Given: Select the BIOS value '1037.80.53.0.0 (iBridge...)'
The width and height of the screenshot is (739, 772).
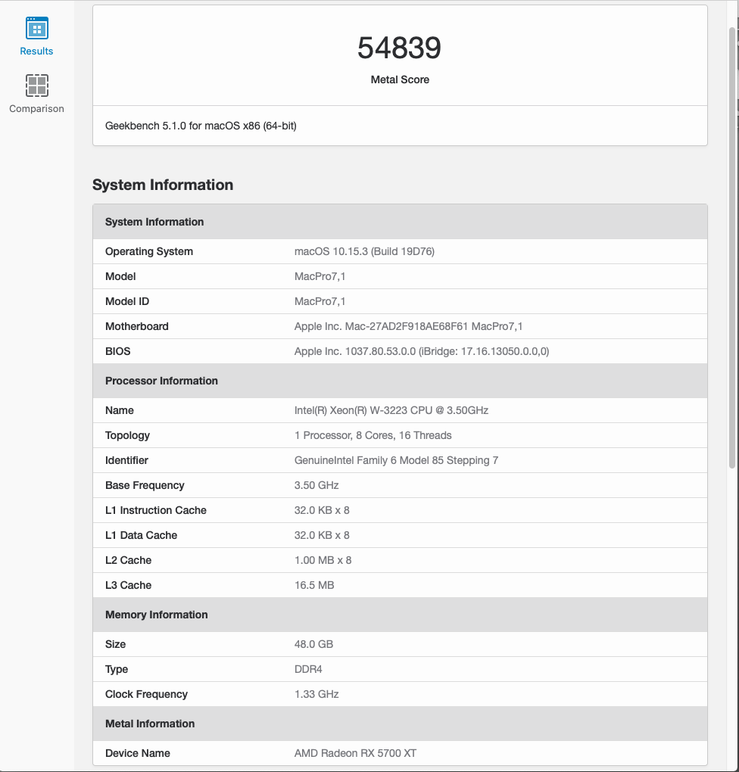Looking at the screenshot, I should click(x=422, y=351).
